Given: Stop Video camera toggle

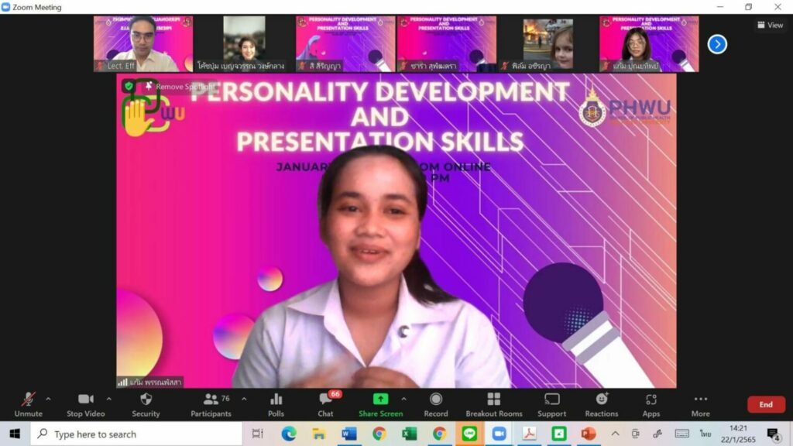Looking at the screenshot, I should pyautogui.click(x=85, y=403).
